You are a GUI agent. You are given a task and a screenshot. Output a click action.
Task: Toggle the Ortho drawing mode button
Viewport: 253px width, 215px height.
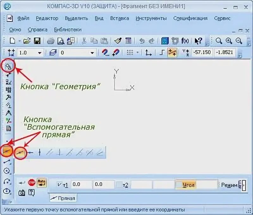(x=162, y=52)
